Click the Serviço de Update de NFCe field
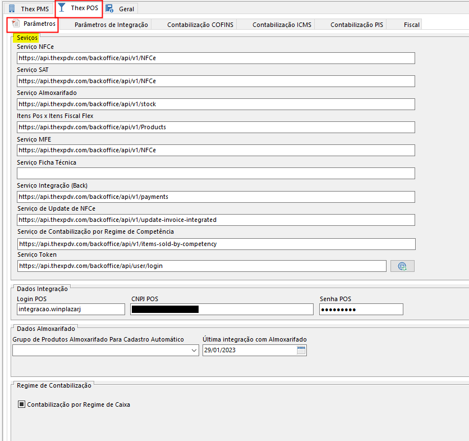469x441 pixels. pos(216,220)
